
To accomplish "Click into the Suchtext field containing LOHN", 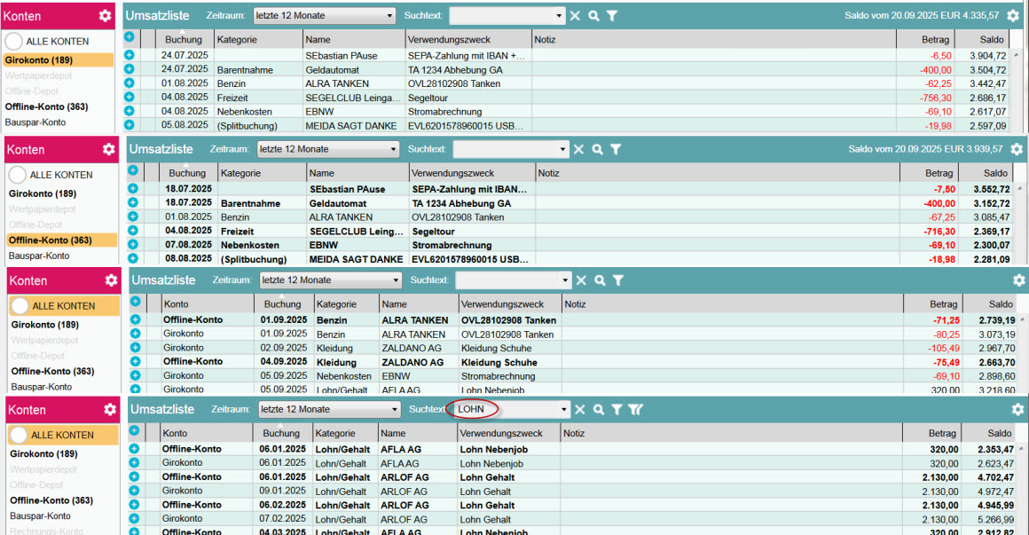I will [x=501, y=409].
